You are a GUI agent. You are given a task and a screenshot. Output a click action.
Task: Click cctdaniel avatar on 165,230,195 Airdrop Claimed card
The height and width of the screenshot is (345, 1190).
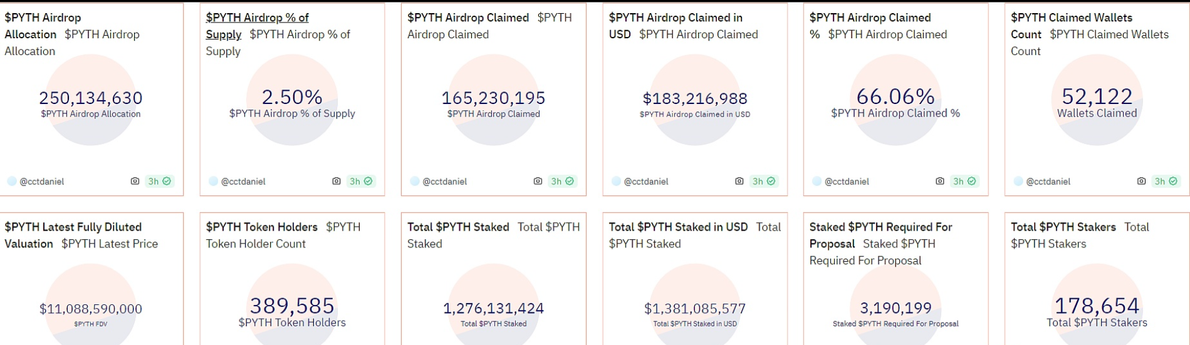[415, 182]
